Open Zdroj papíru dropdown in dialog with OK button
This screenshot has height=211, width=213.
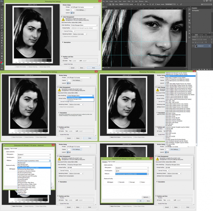click(x=132, y=168)
